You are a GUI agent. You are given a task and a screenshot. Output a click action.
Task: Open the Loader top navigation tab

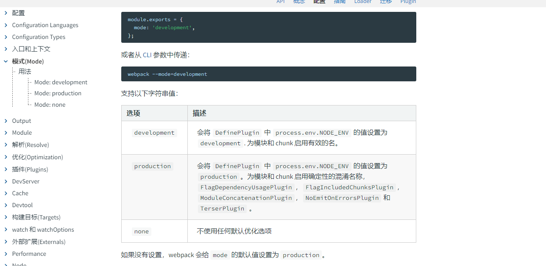(x=363, y=2)
